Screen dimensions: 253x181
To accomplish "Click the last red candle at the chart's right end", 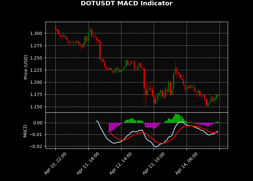I will point(218,95).
